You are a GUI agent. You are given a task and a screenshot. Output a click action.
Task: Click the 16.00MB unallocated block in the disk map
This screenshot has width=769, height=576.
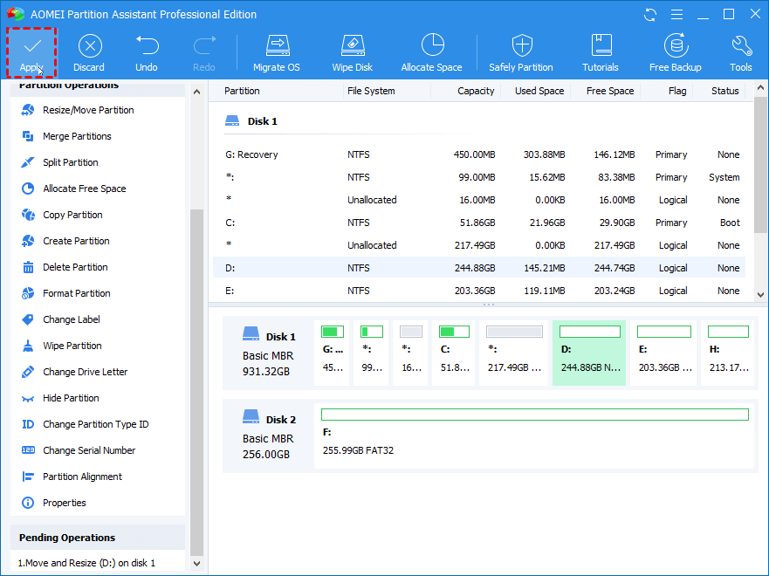(410, 353)
